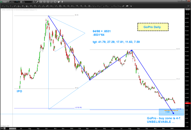Image resolution: width=191 pixels, height=130 pixels.
Task: Open the D interval dropdown
Action: coord(31,2)
